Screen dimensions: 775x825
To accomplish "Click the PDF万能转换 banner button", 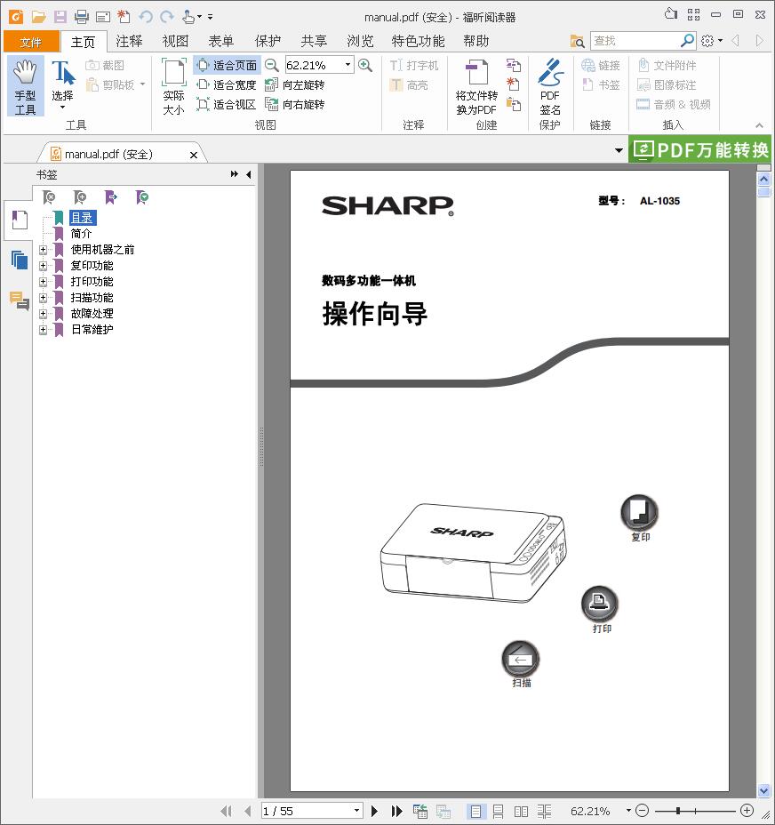I will point(699,149).
